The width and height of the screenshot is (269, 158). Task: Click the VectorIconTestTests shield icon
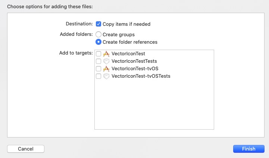pos(106,61)
